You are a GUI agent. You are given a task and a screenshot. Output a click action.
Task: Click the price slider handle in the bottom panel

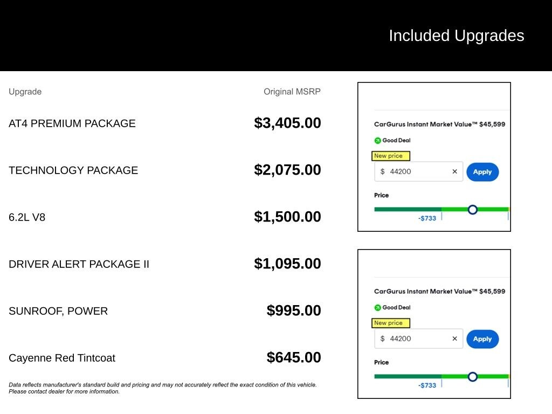pos(473,376)
